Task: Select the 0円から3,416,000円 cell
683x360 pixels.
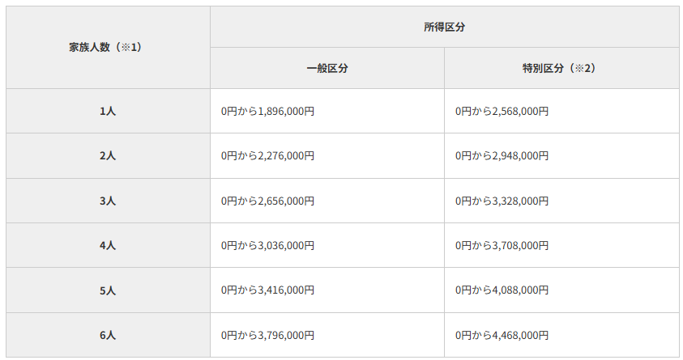Action: [x=267, y=290]
